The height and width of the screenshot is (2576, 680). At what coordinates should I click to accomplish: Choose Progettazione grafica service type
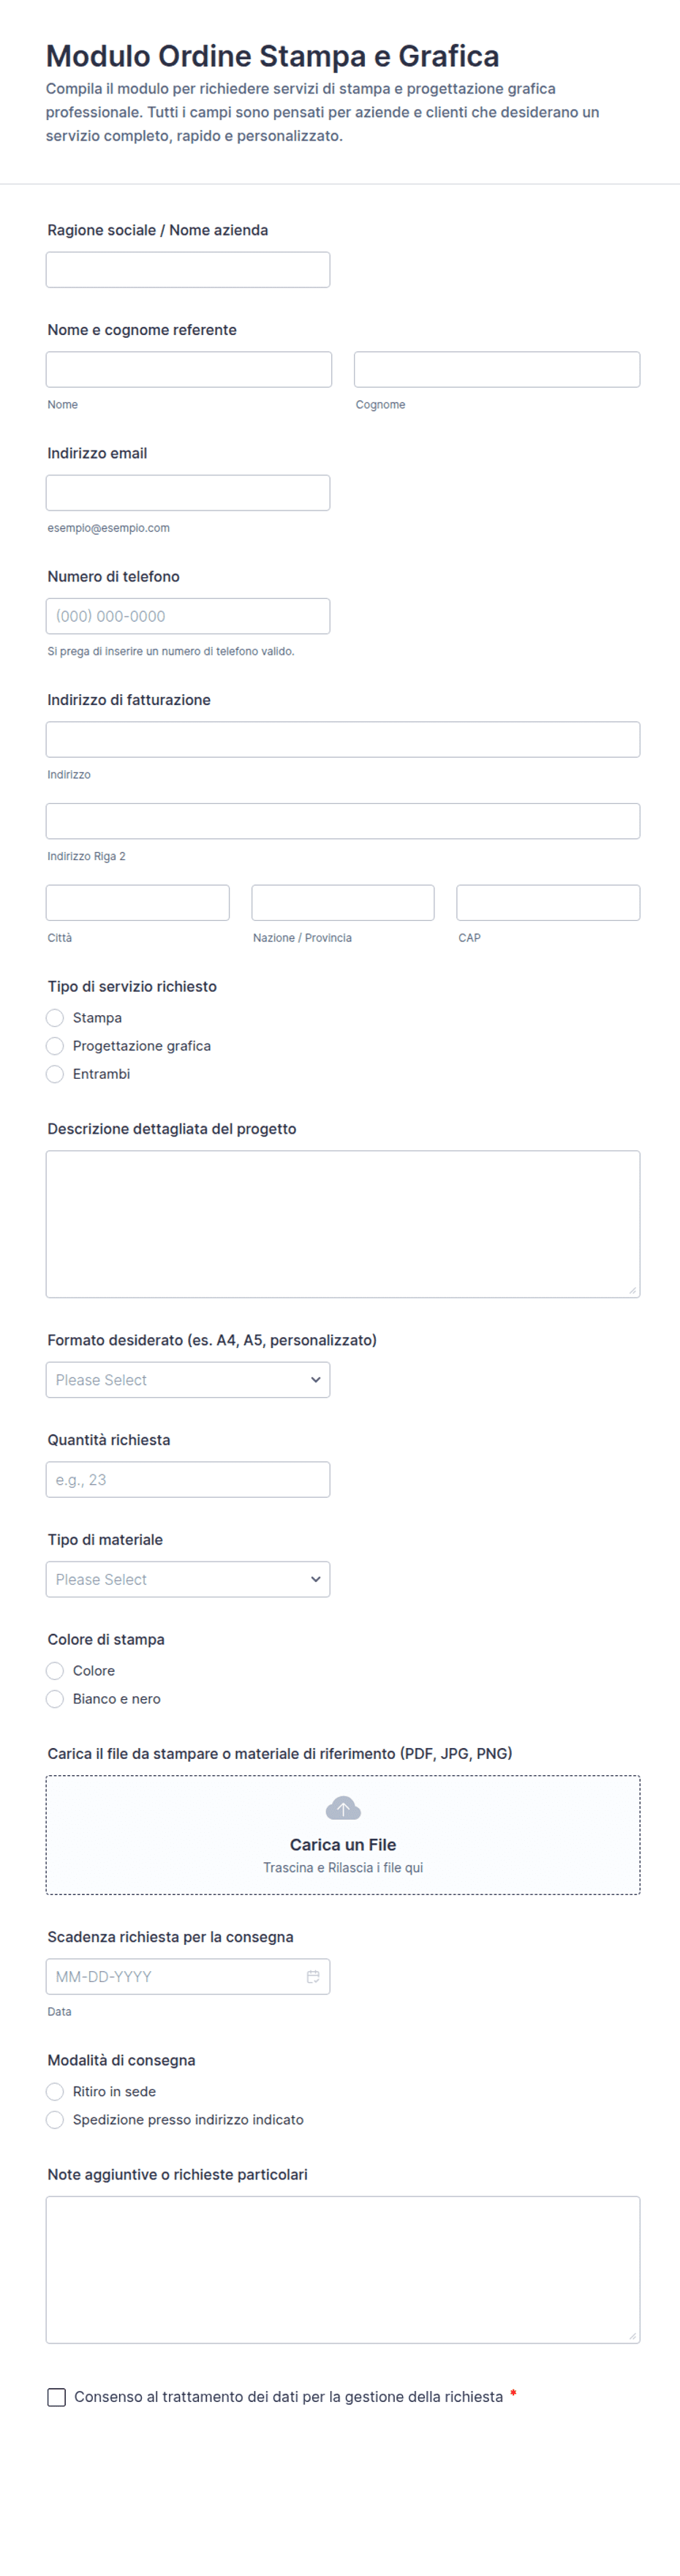[55, 1046]
